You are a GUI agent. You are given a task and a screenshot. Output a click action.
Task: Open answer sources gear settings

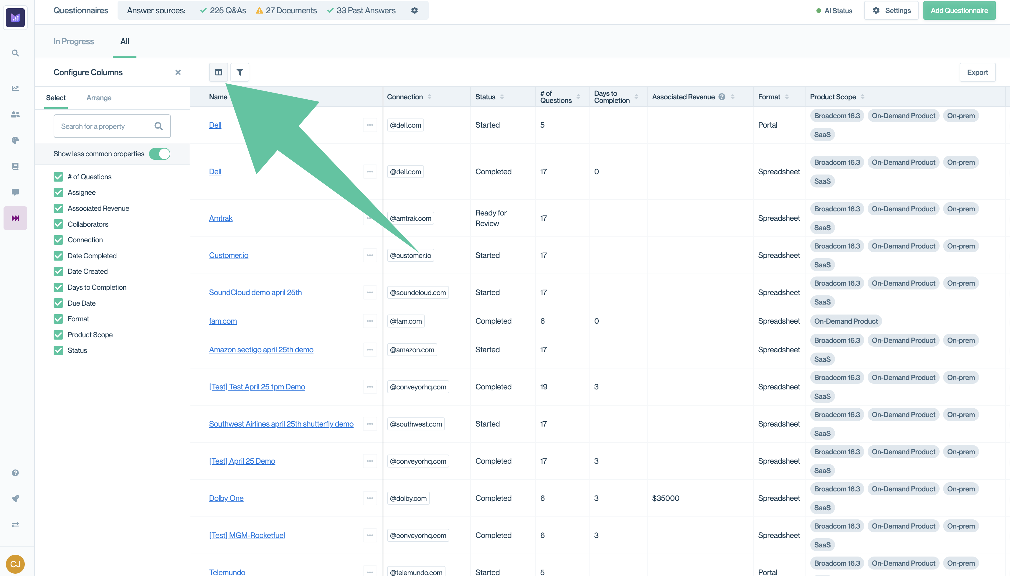414,10
